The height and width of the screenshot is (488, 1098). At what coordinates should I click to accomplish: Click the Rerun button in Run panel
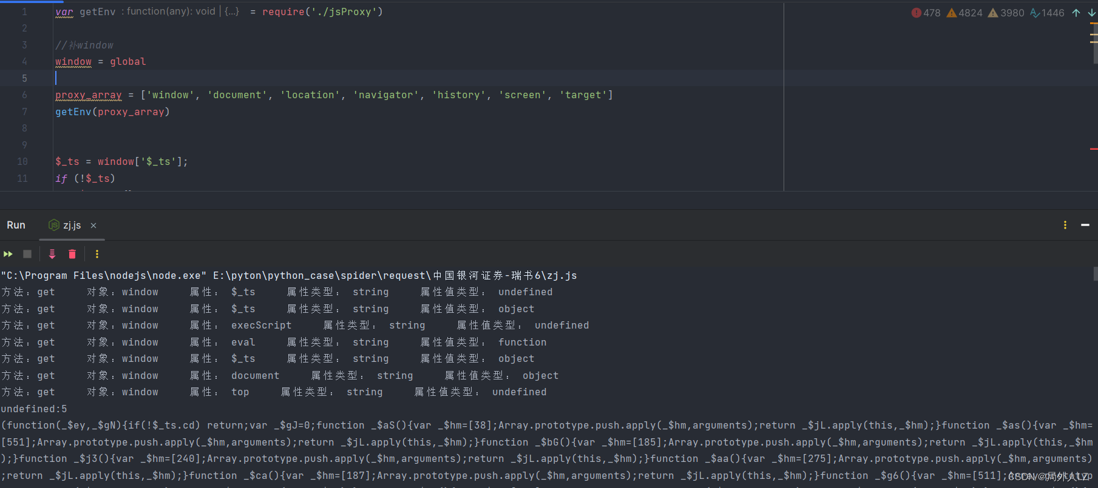pos(8,254)
